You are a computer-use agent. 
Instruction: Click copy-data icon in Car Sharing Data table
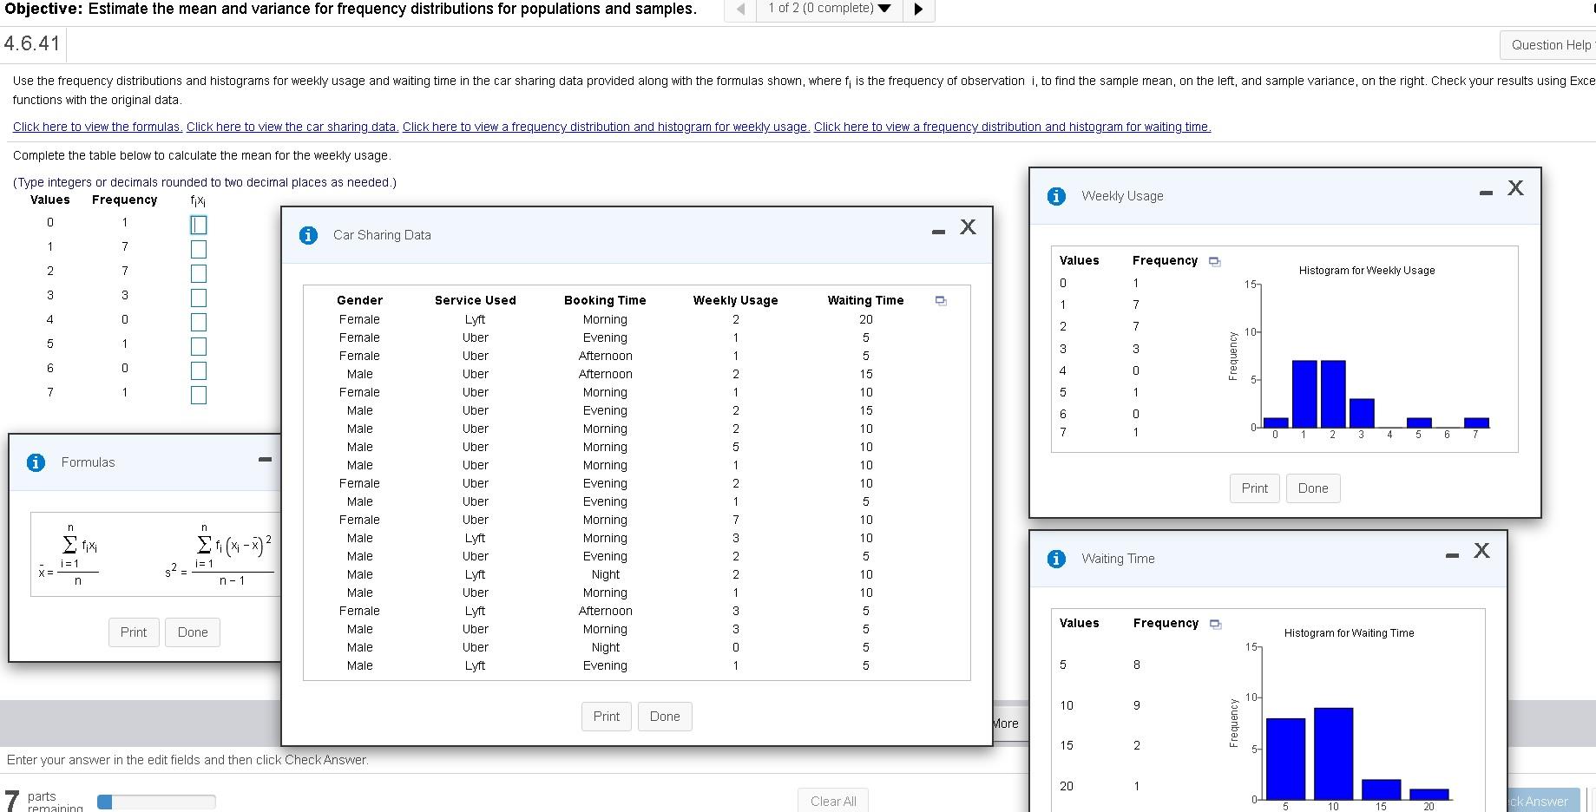pyautogui.click(x=940, y=300)
